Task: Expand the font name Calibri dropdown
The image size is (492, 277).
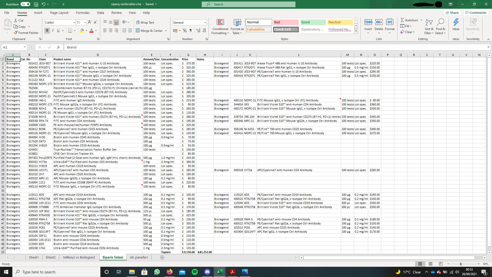Action: 74,23
